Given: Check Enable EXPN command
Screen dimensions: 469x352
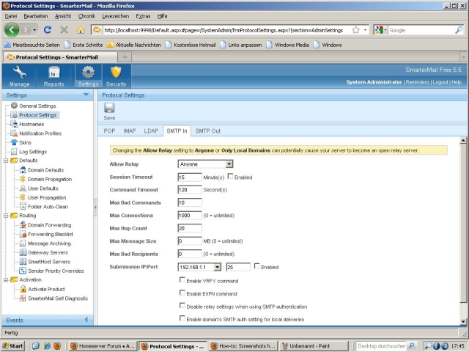Looking at the screenshot, I should [182, 293].
